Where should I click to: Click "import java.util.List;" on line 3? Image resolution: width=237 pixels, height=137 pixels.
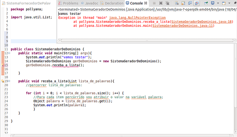pos(32,18)
